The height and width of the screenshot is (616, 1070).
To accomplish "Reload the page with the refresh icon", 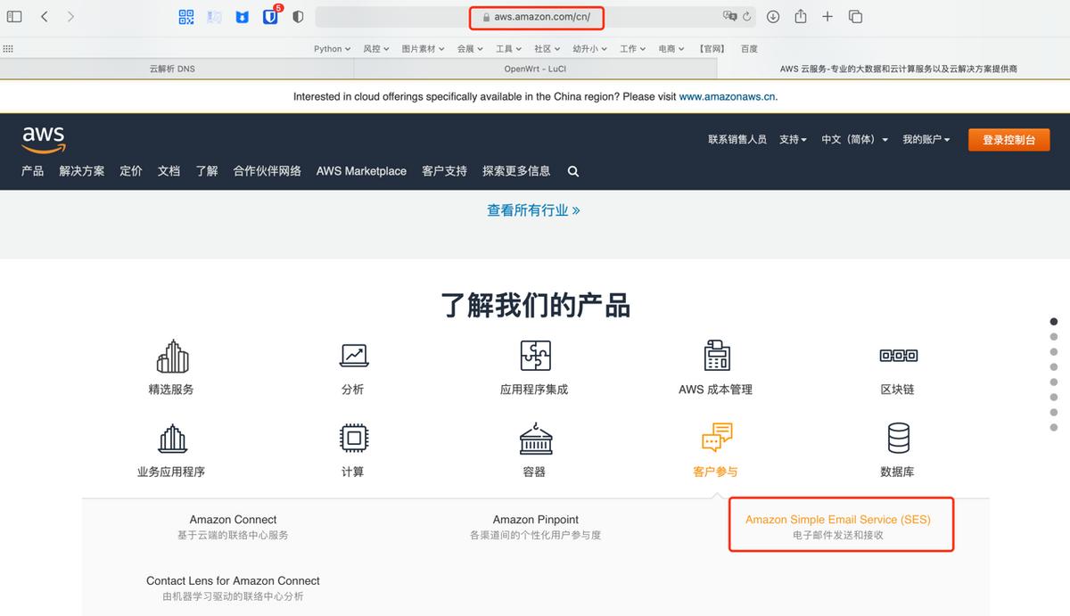I will (746, 17).
